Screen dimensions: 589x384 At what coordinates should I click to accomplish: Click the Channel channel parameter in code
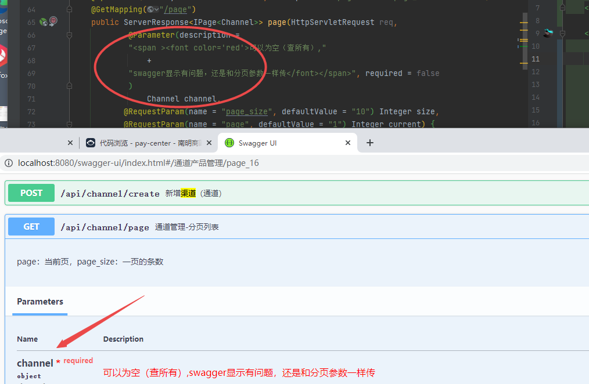181,99
